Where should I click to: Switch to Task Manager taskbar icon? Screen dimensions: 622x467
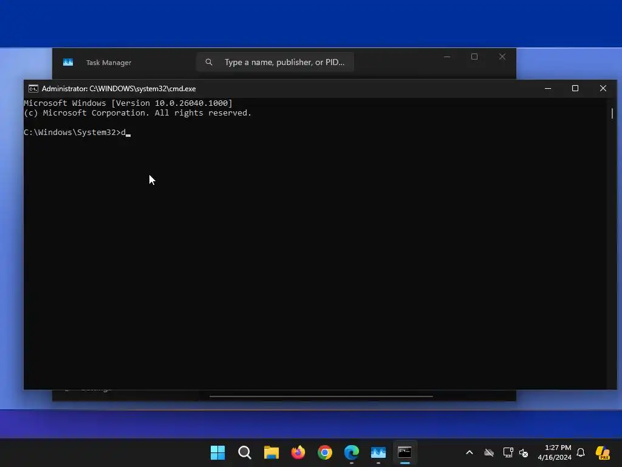378,452
